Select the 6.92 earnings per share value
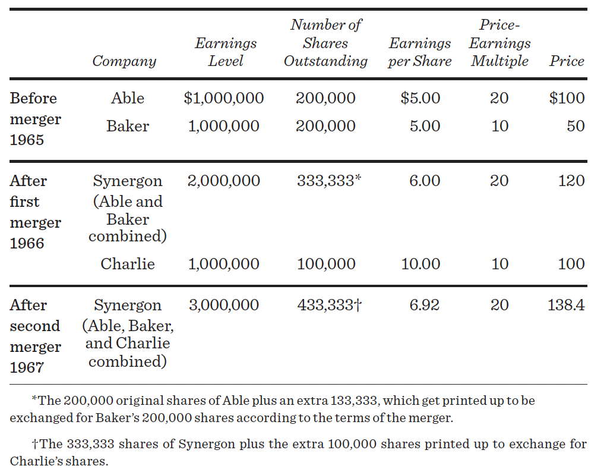The width and height of the screenshot is (607, 472). (425, 305)
